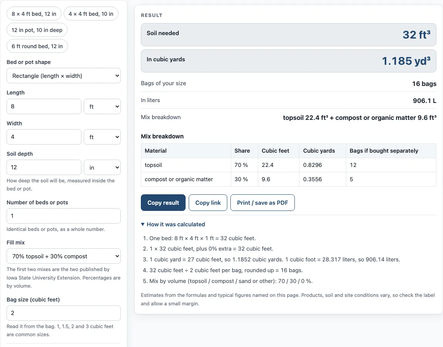Viewport: 443px width, 347px height.
Task: Select the '32 ft³' soil needed value
Action: coord(416,35)
